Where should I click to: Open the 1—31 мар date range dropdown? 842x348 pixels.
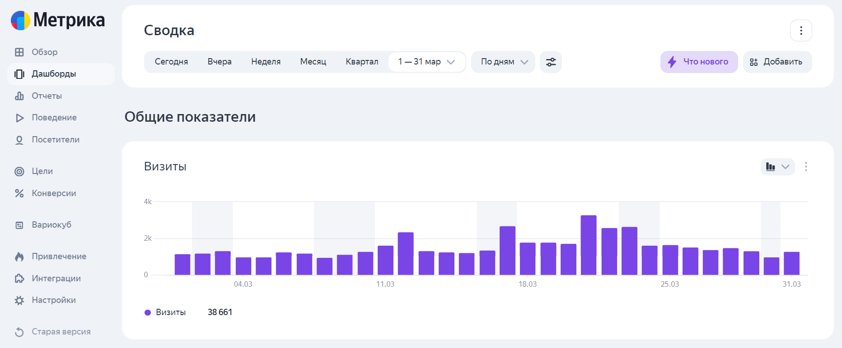(426, 62)
